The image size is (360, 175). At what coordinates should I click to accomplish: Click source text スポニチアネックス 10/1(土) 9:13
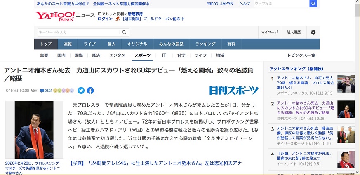[305, 93]
